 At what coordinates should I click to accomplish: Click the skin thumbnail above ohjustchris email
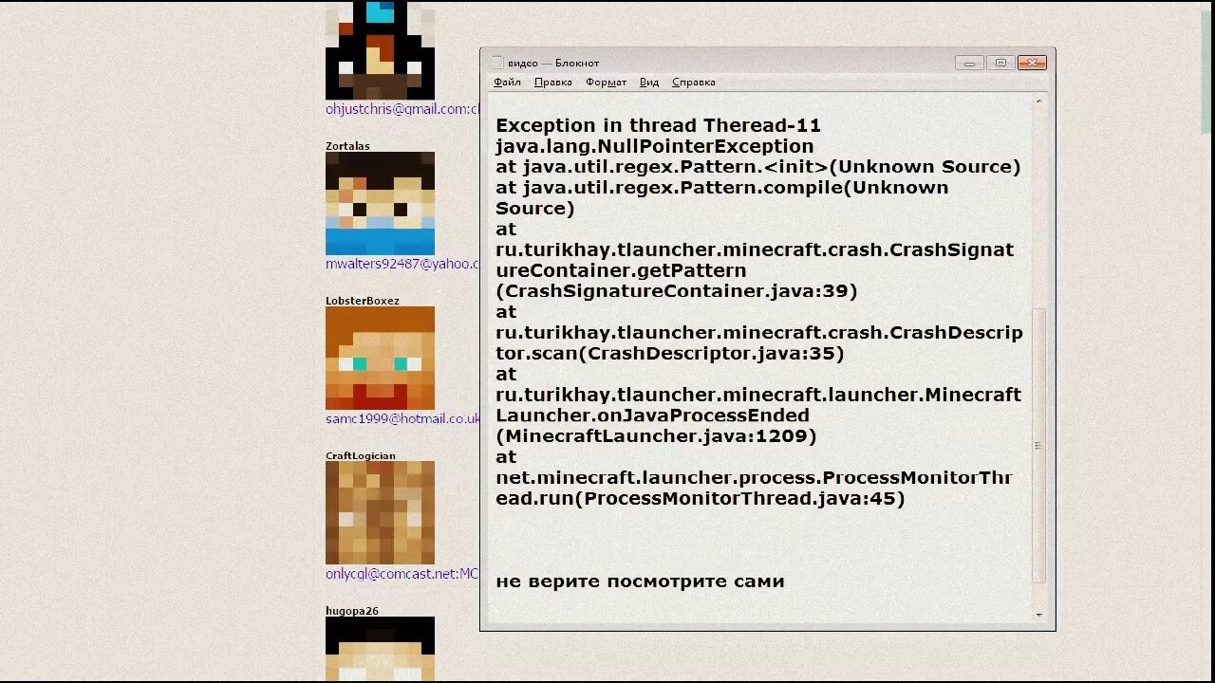point(380,49)
